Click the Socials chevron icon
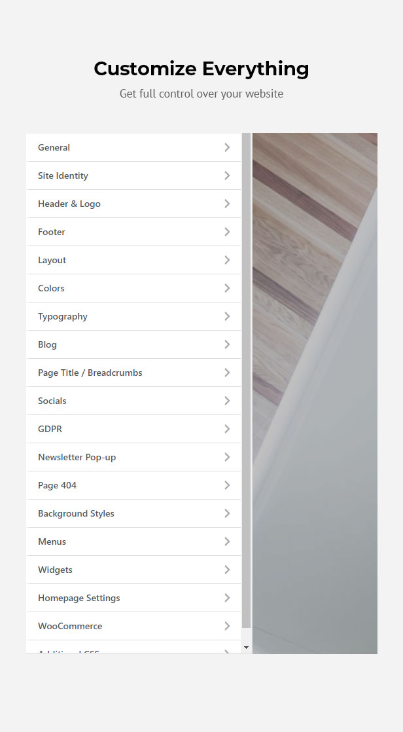The image size is (403, 732). tap(227, 401)
